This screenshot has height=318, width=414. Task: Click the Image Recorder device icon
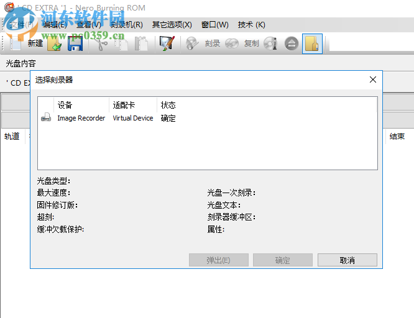pos(46,117)
